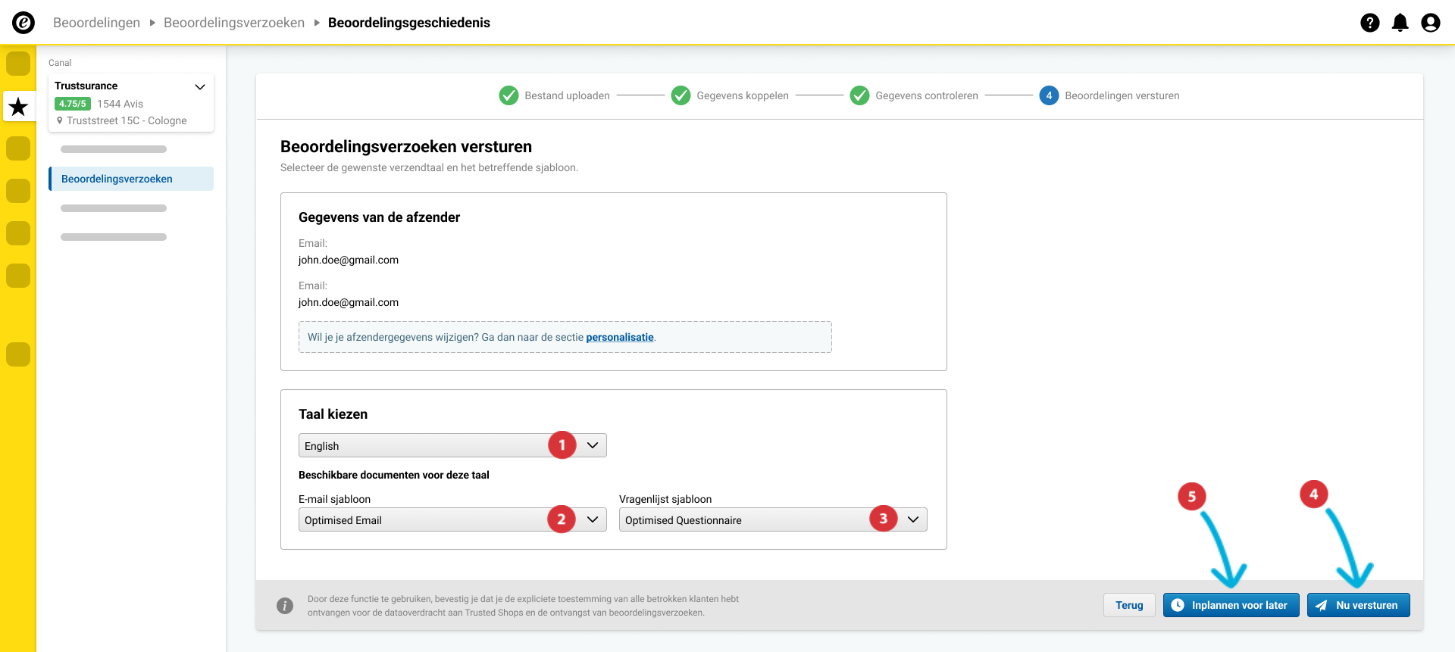The width and height of the screenshot is (1455, 652).
Task: Select Beoordelingsverzoeken in side menu
Action: (x=117, y=179)
